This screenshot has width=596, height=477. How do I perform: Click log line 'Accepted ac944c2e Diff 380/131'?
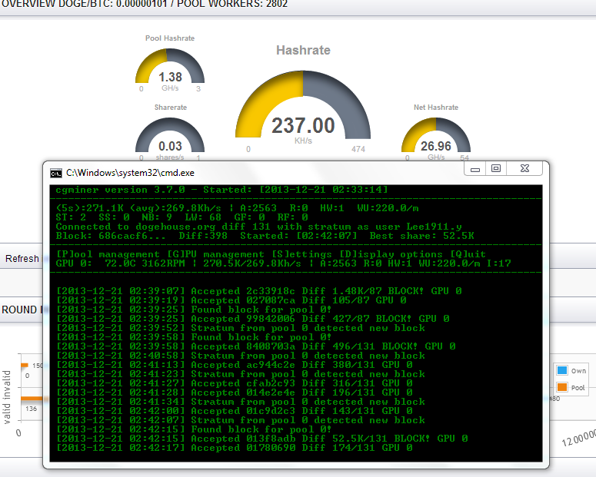(235, 365)
